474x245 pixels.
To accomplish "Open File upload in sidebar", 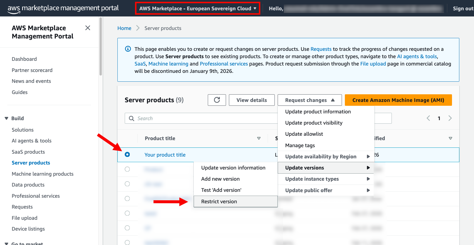I will click(25, 218).
